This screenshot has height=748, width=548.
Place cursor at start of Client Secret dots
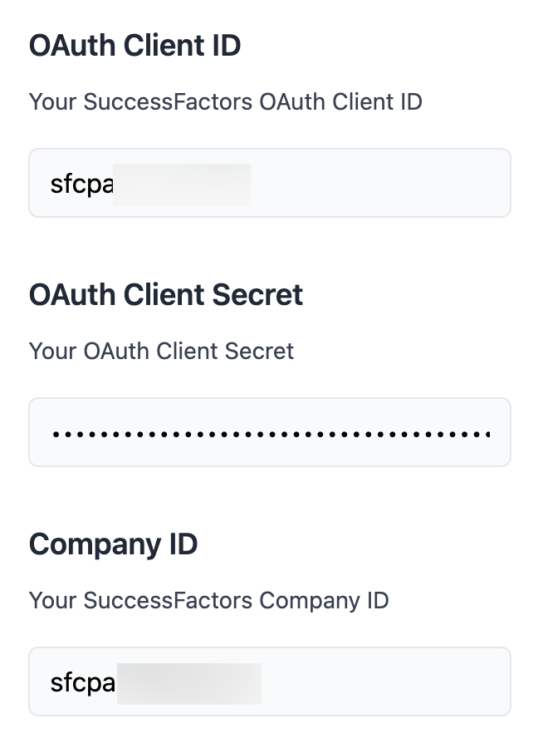[x=51, y=434]
